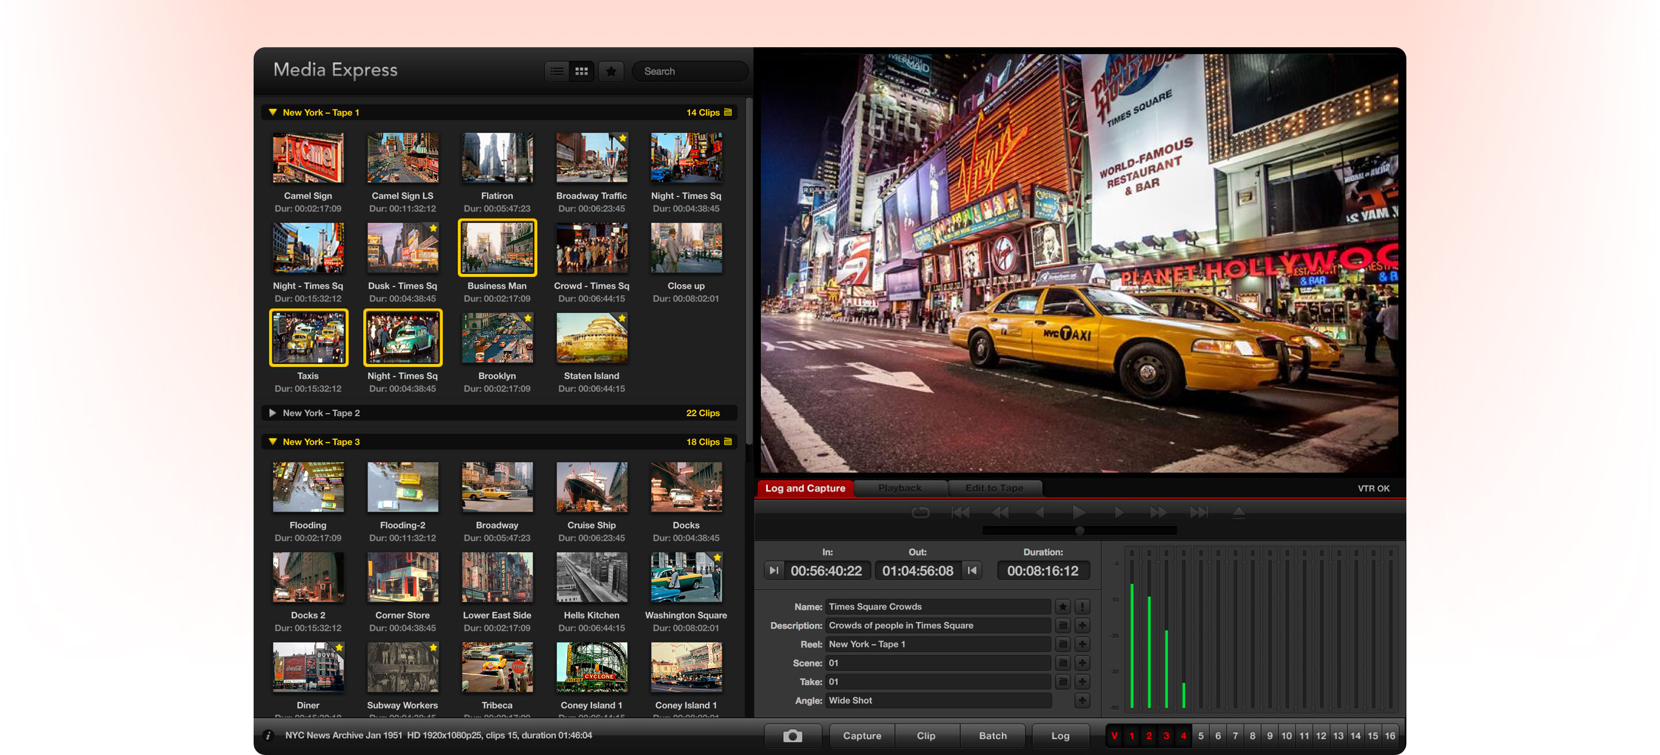This screenshot has height=755, width=1660.
Task: Click the In timecode field 00:56:40:22
Action: click(827, 570)
